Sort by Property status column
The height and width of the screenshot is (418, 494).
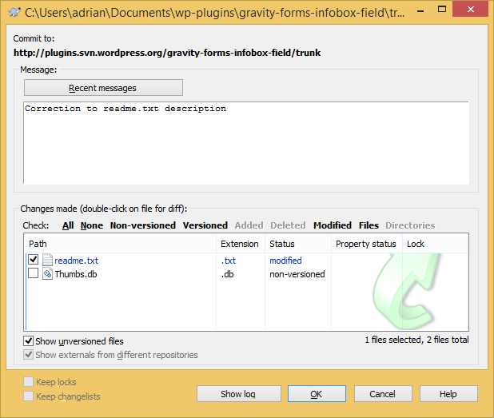[x=367, y=244]
